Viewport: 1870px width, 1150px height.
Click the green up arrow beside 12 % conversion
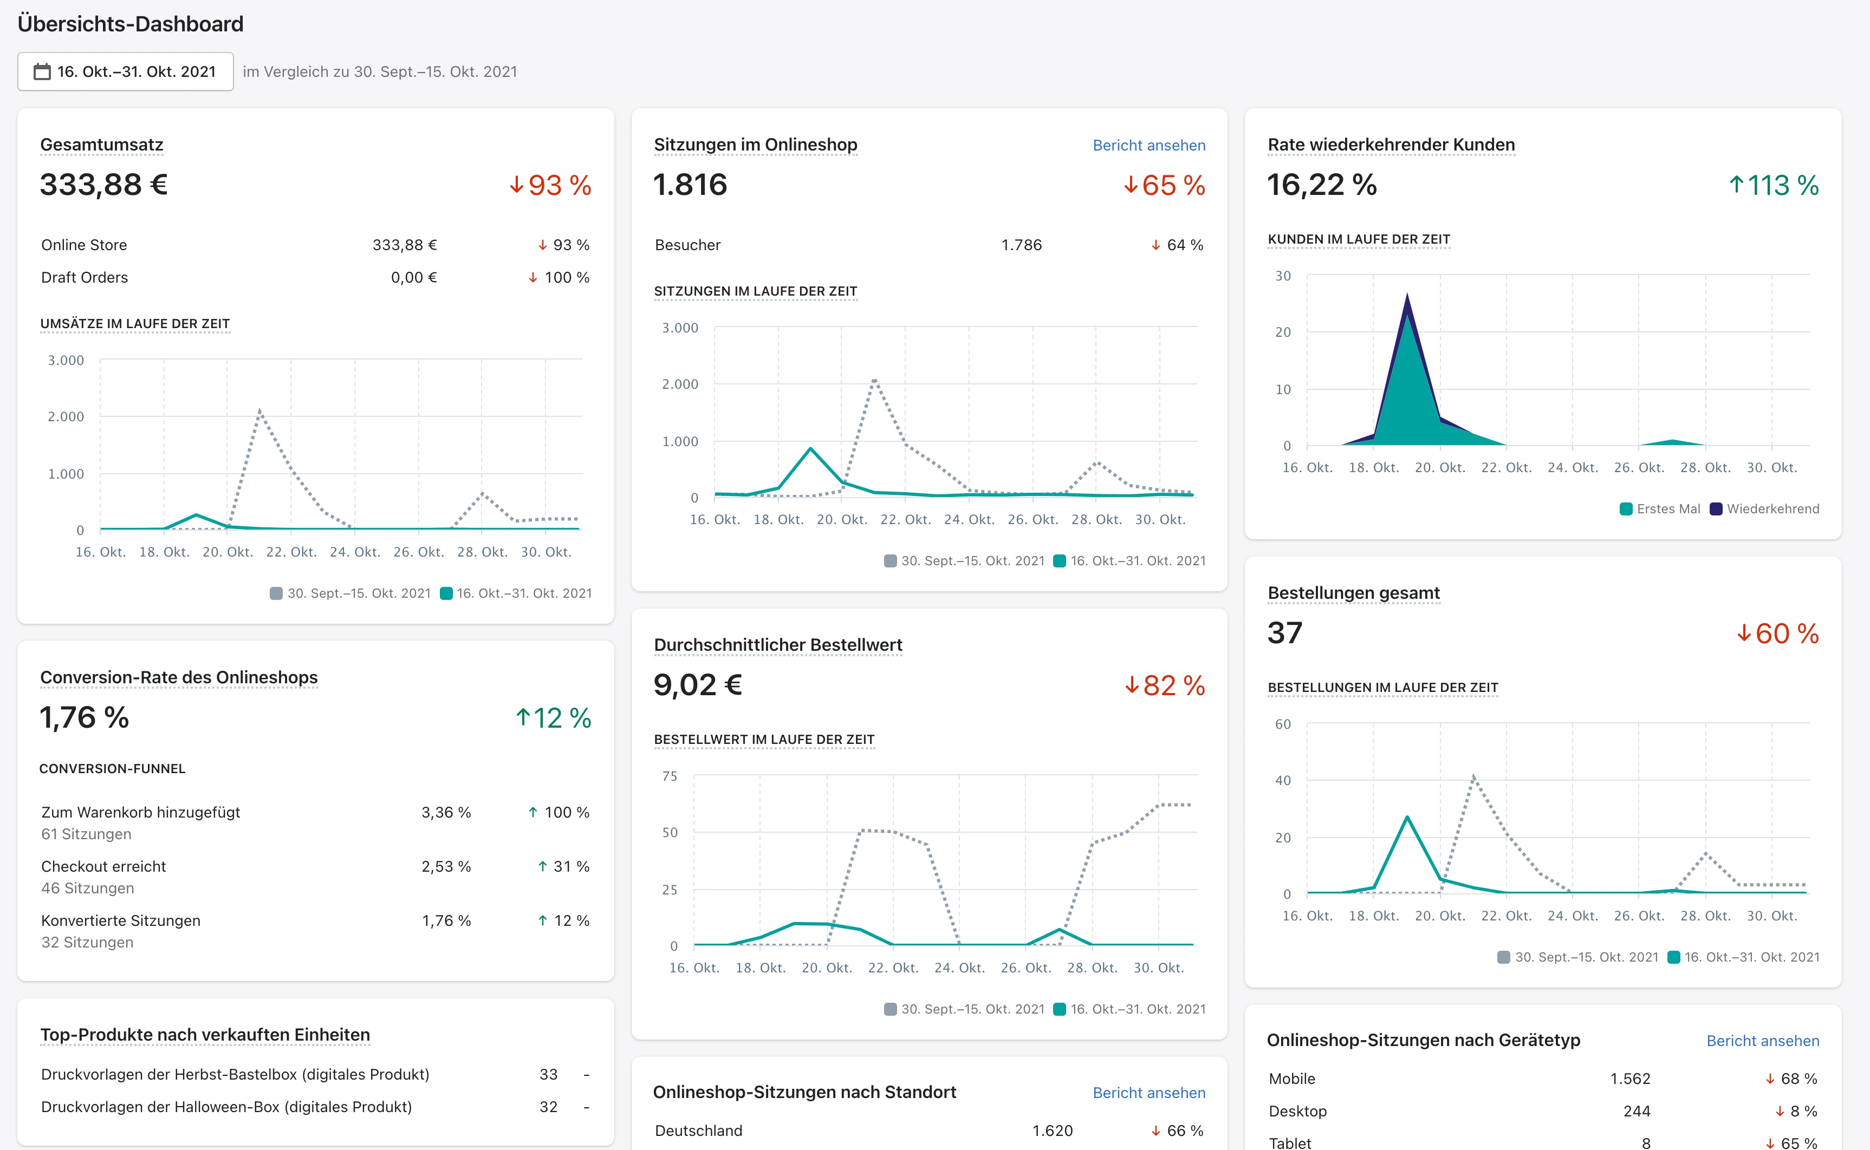pyautogui.click(x=523, y=717)
